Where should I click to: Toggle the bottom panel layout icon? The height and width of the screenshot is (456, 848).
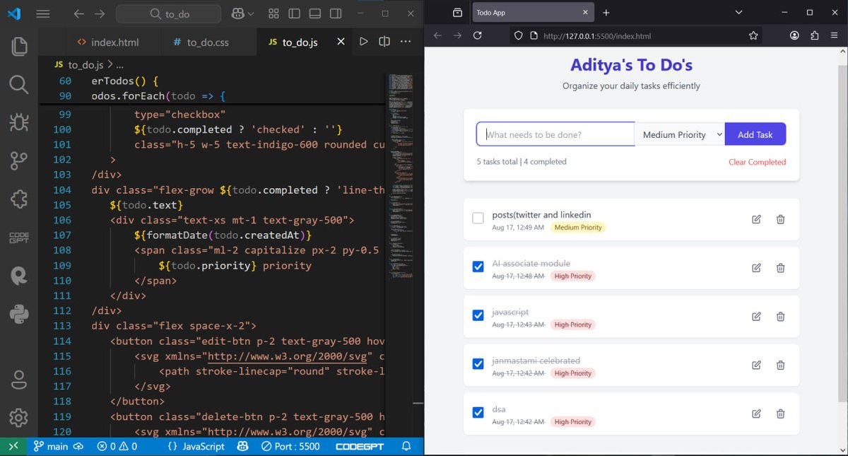pos(315,13)
